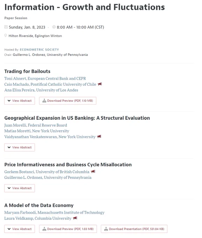Expand View Abstract for Geographical Expansion paper

[x=20, y=147]
